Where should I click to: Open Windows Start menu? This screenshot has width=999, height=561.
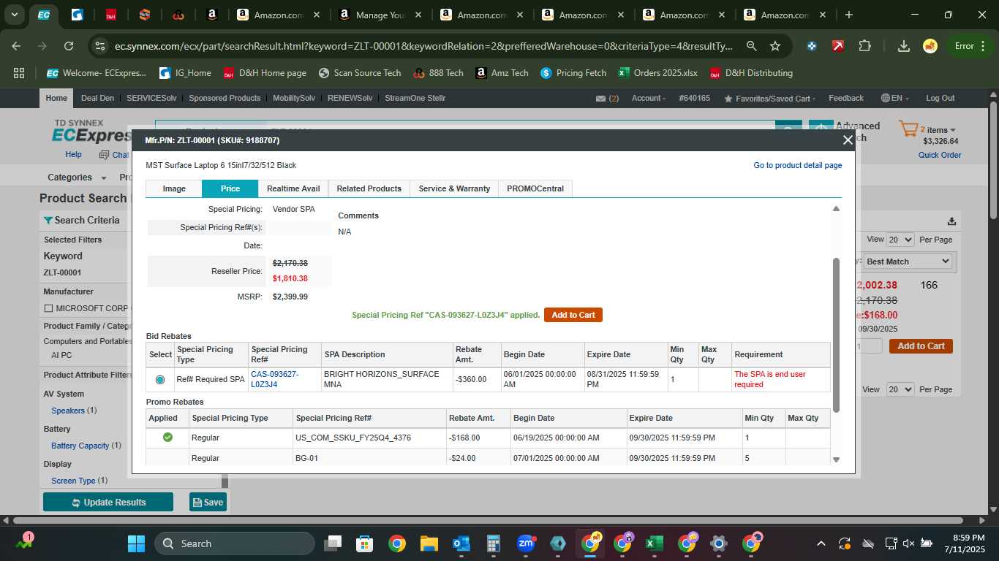(136, 543)
